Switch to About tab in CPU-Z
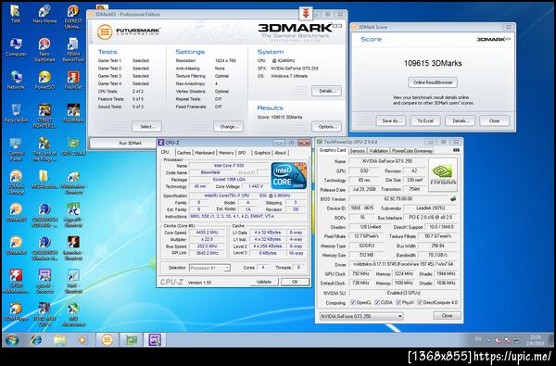Viewport: 556px width, 366px height. click(280, 153)
